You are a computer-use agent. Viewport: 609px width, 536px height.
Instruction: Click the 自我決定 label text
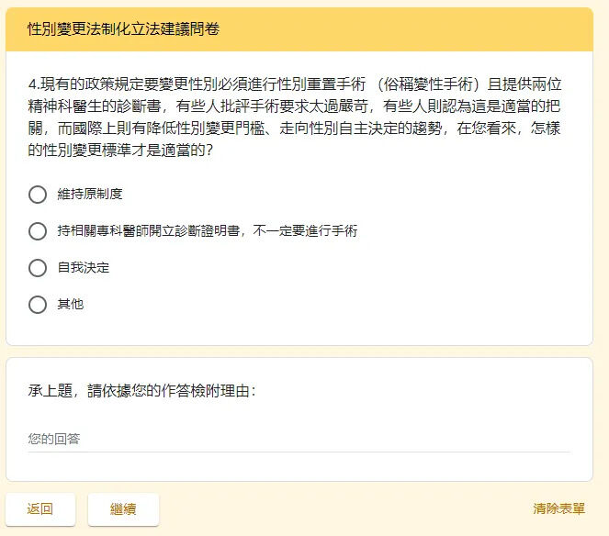[x=83, y=267]
